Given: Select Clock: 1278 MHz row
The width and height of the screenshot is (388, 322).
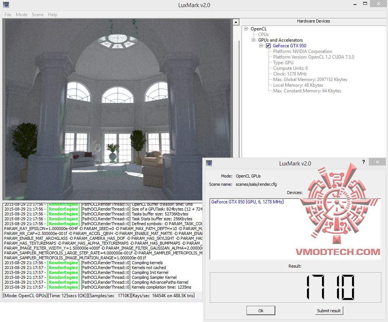Looking at the screenshot, I should [290, 74].
